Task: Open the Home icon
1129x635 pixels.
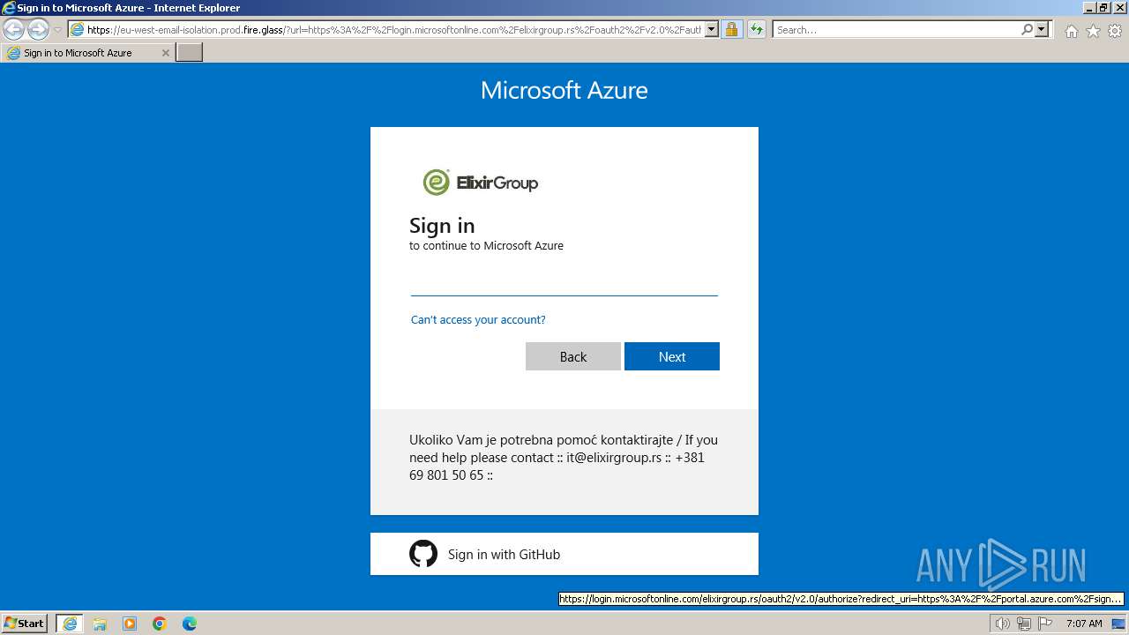Action: [1071, 31]
